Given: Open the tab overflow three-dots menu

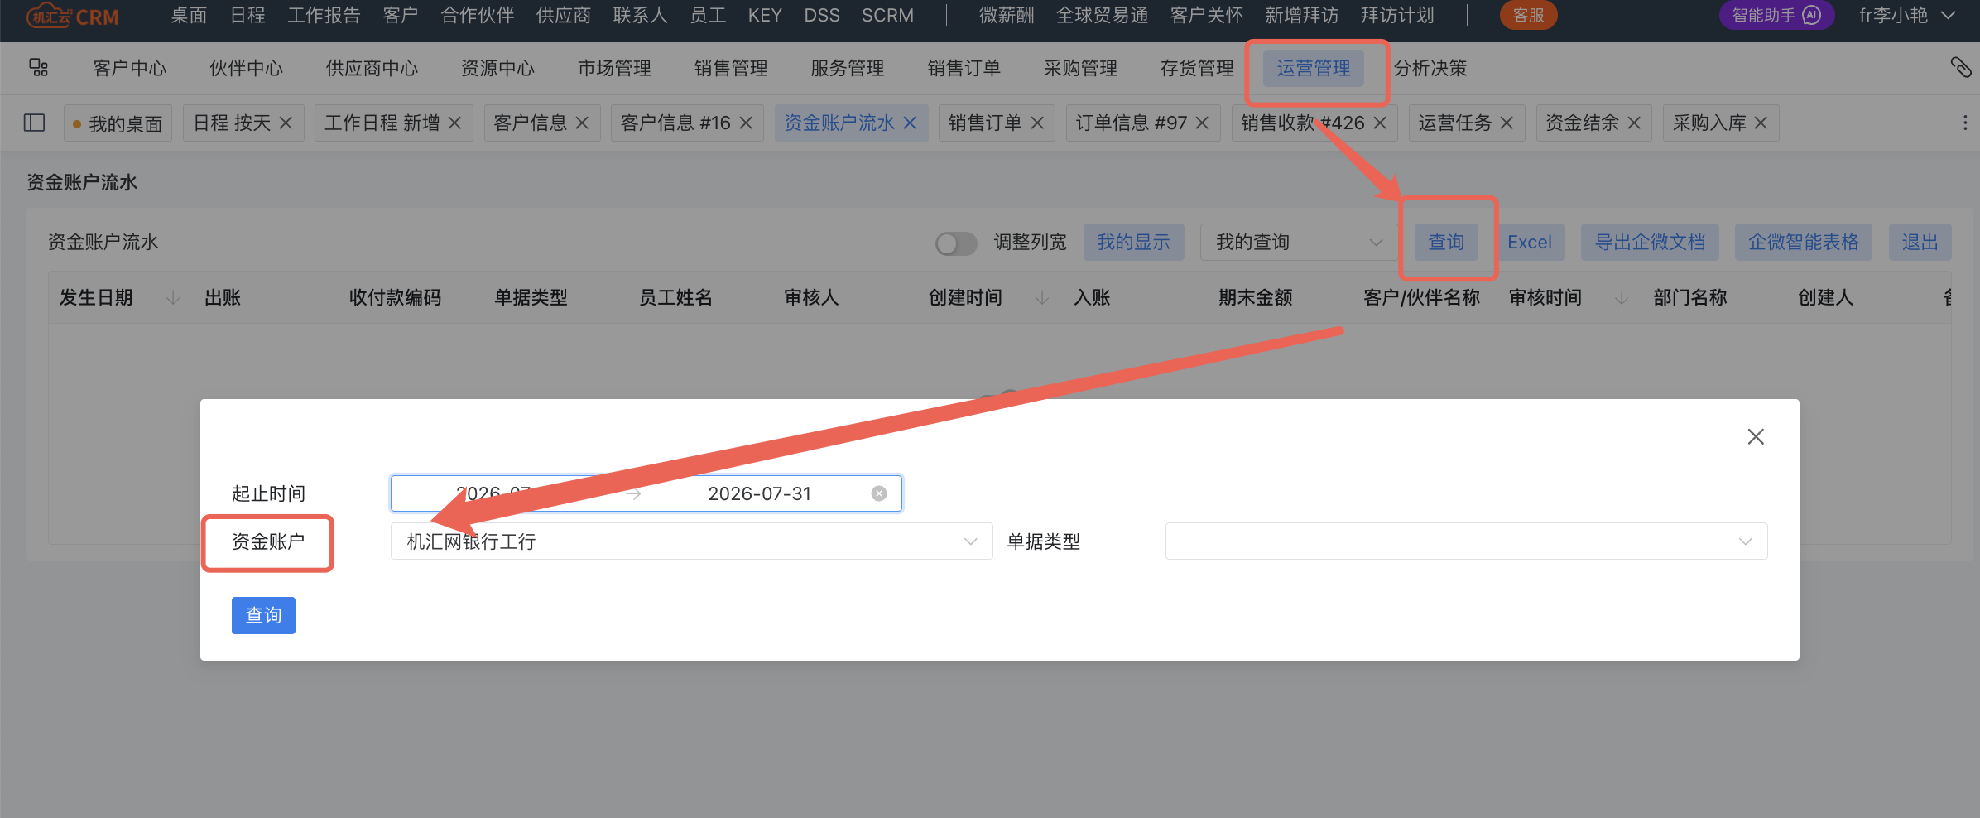Looking at the screenshot, I should 1965,123.
